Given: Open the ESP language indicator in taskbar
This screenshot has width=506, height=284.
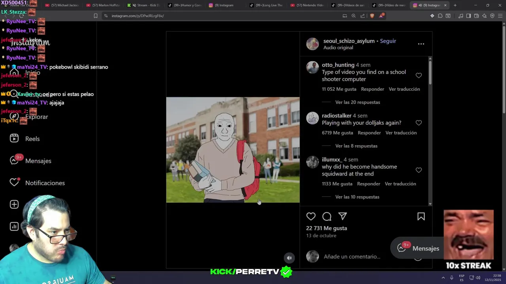Looking at the screenshot, I should point(461,278).
